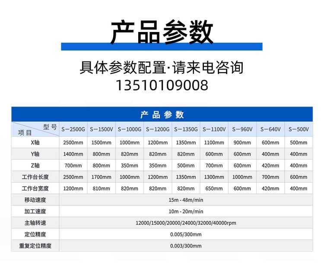Select the S-1350G model column header
The height and width of the screenshot is (267, 324).
[x=186, y=129]
